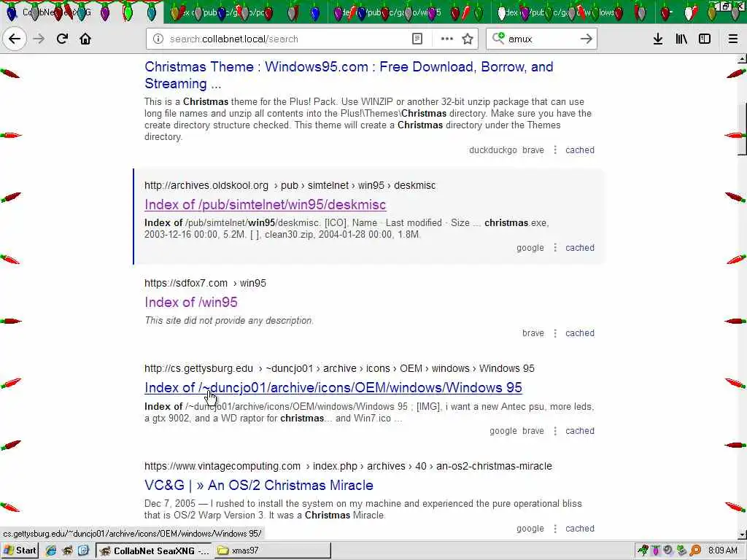Click google label on gettysburg result
This screenshot has height=560, width=747.
[x=503, y=430]
